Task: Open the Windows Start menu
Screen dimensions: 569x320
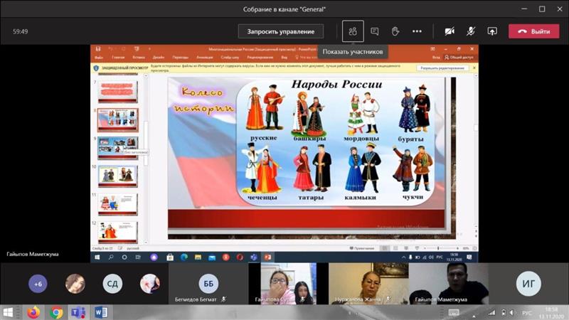Action: coord(9,312)
